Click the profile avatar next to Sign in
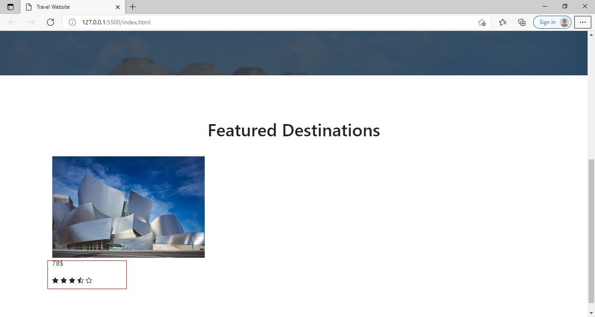The image size is (595, 317). coord(564,22)
